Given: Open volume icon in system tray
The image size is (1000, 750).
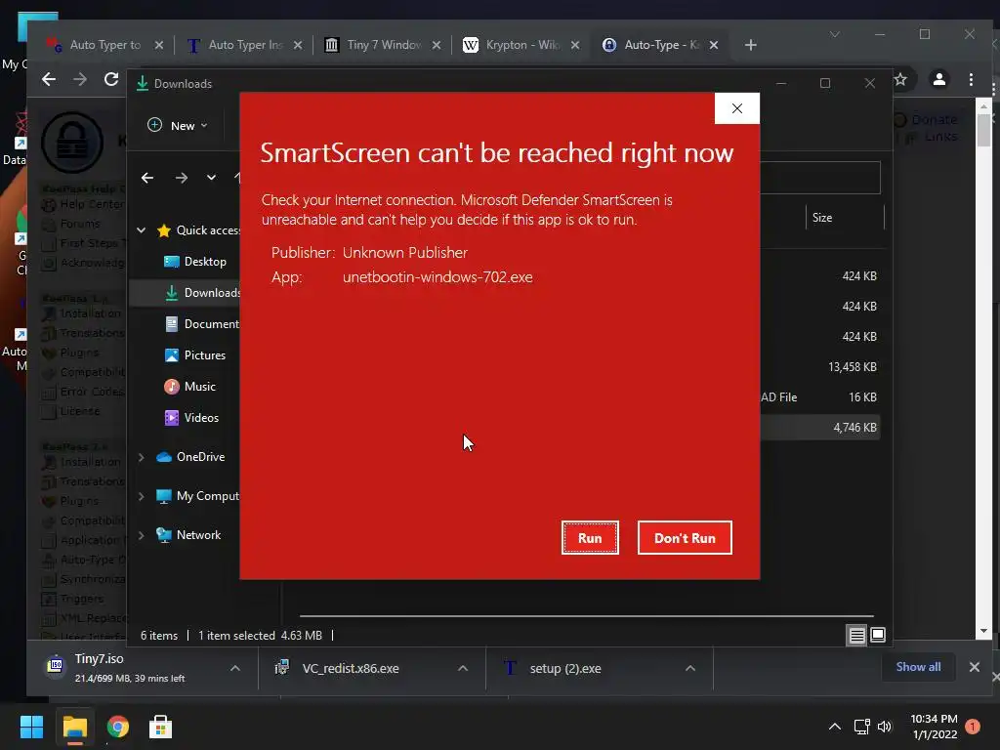Looking at the screenshot, I should [x=885, y=727].
